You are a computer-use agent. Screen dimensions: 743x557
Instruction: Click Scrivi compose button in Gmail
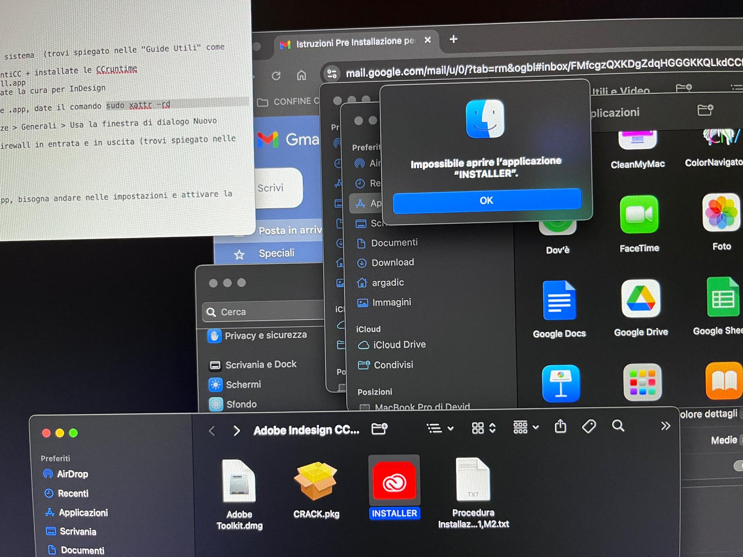click(278, 188)
